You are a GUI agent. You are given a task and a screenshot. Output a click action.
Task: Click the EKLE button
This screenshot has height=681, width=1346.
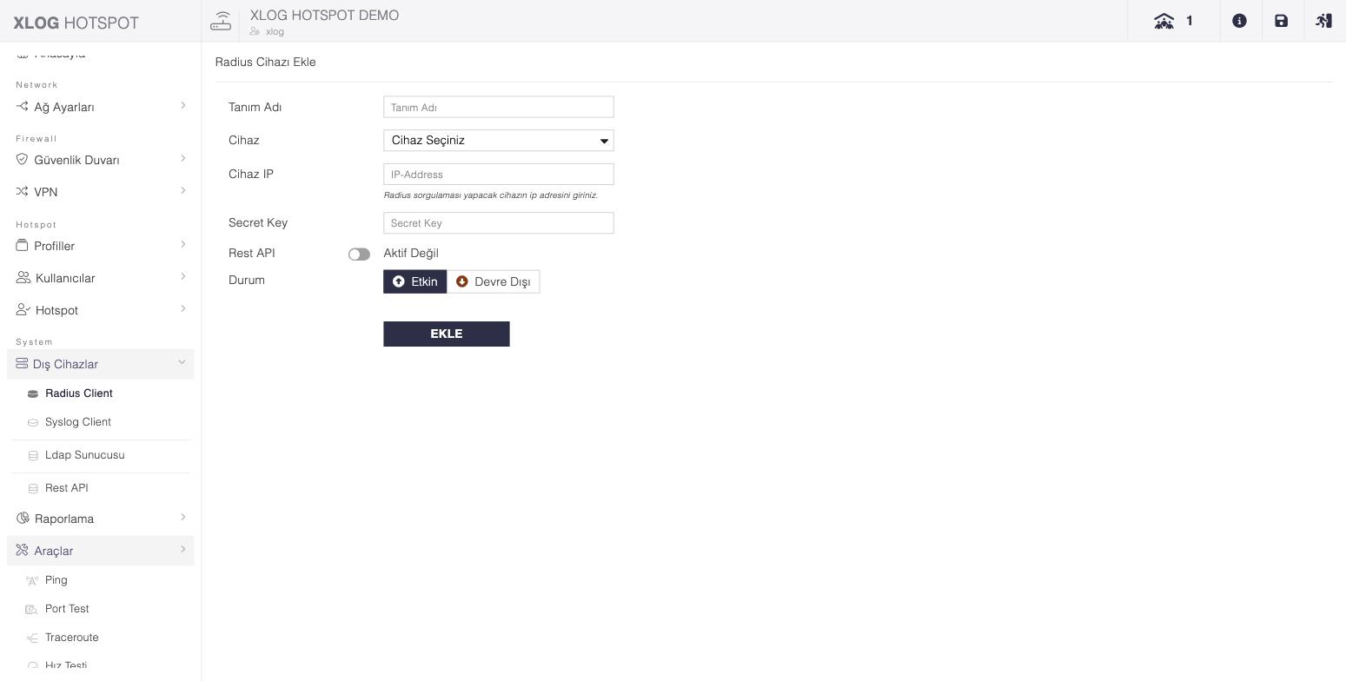447,334
